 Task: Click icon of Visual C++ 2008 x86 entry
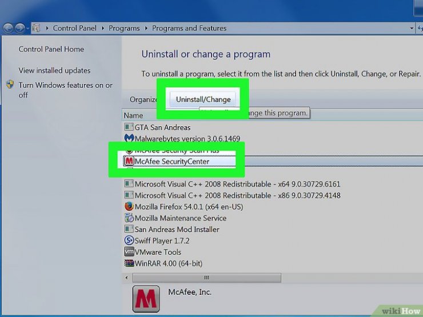[x=129, y=195]
